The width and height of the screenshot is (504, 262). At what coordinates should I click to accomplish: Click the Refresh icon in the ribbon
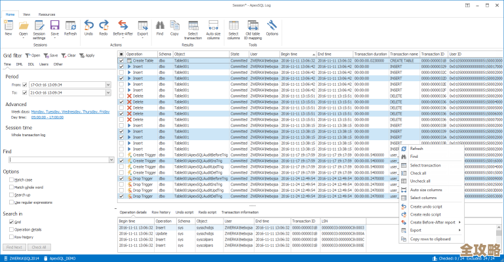tap(70, 25)
